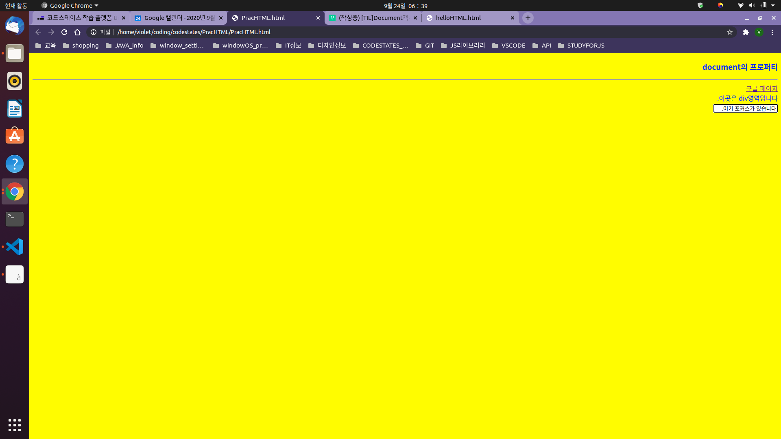
Task: Reload the current page
Action: [x=64, y=32]
